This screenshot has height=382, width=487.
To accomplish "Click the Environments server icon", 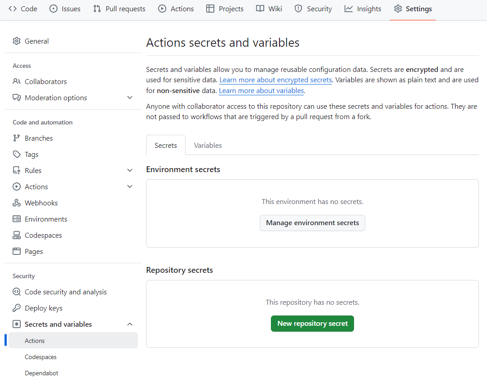I will pyautogui.click(x=17, y=219).
